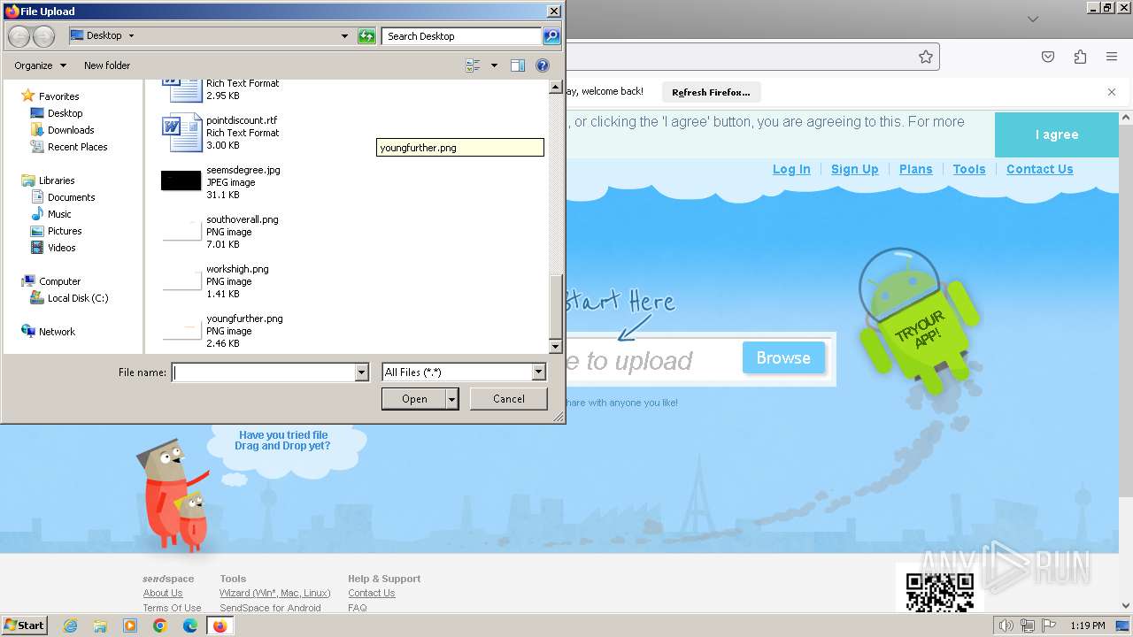Click Wizard (Win*, Mac, Linux) link
This screenshot has width=1133, height=637.
point(275,593)
